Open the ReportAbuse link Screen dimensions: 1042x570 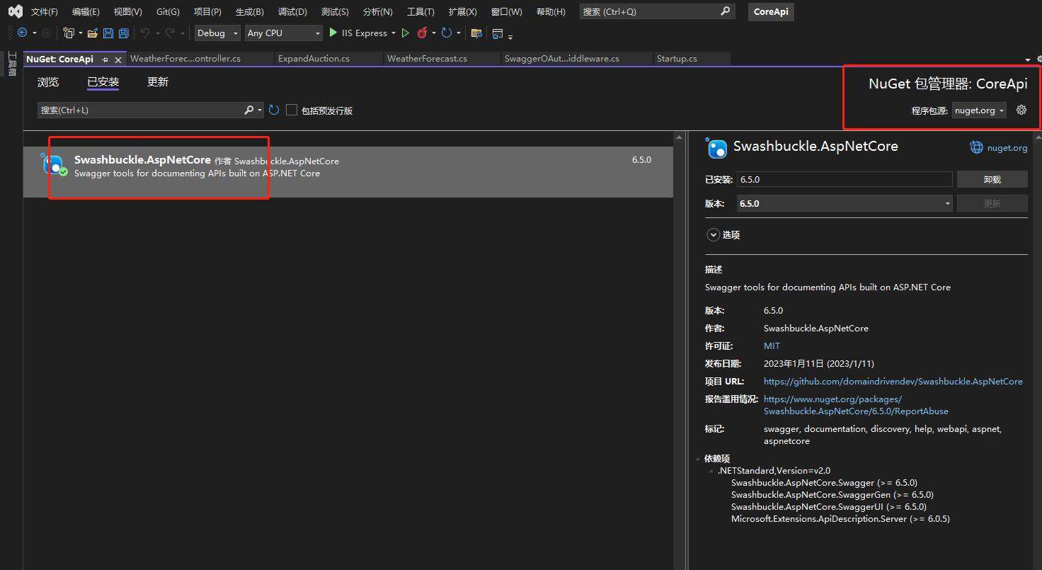tap(856, 405)
